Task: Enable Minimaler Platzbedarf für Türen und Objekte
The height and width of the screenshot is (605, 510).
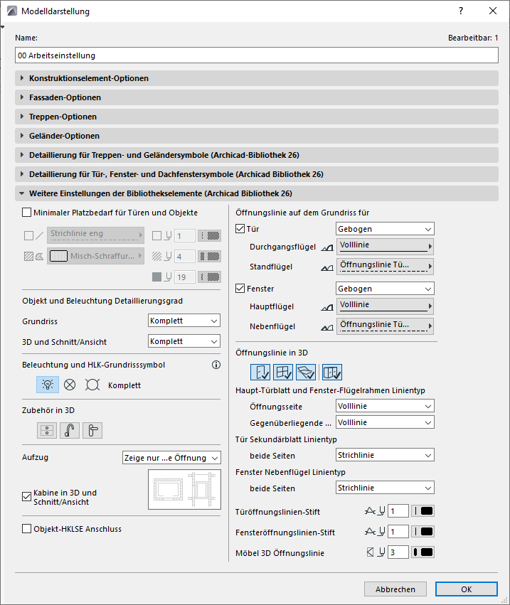Action: click(x=26, y=213)
